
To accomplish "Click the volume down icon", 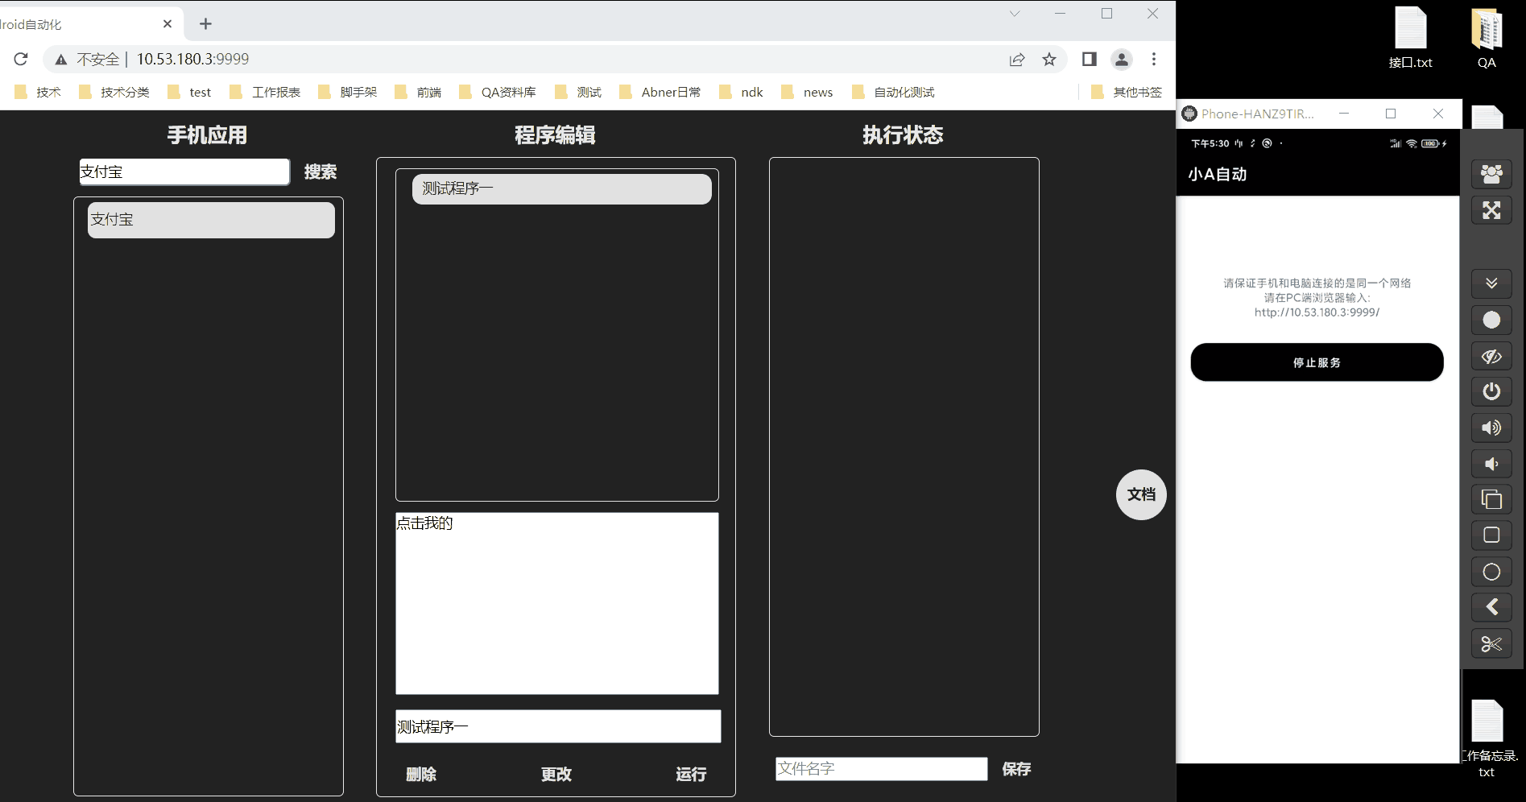I will 1491,464.
